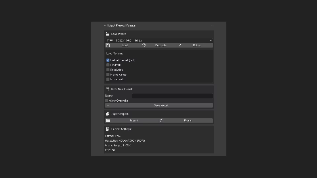317x178 pixels.
Task: Toggle the Allow Overwrite checkbox
Action: click(x=107, y=100)
